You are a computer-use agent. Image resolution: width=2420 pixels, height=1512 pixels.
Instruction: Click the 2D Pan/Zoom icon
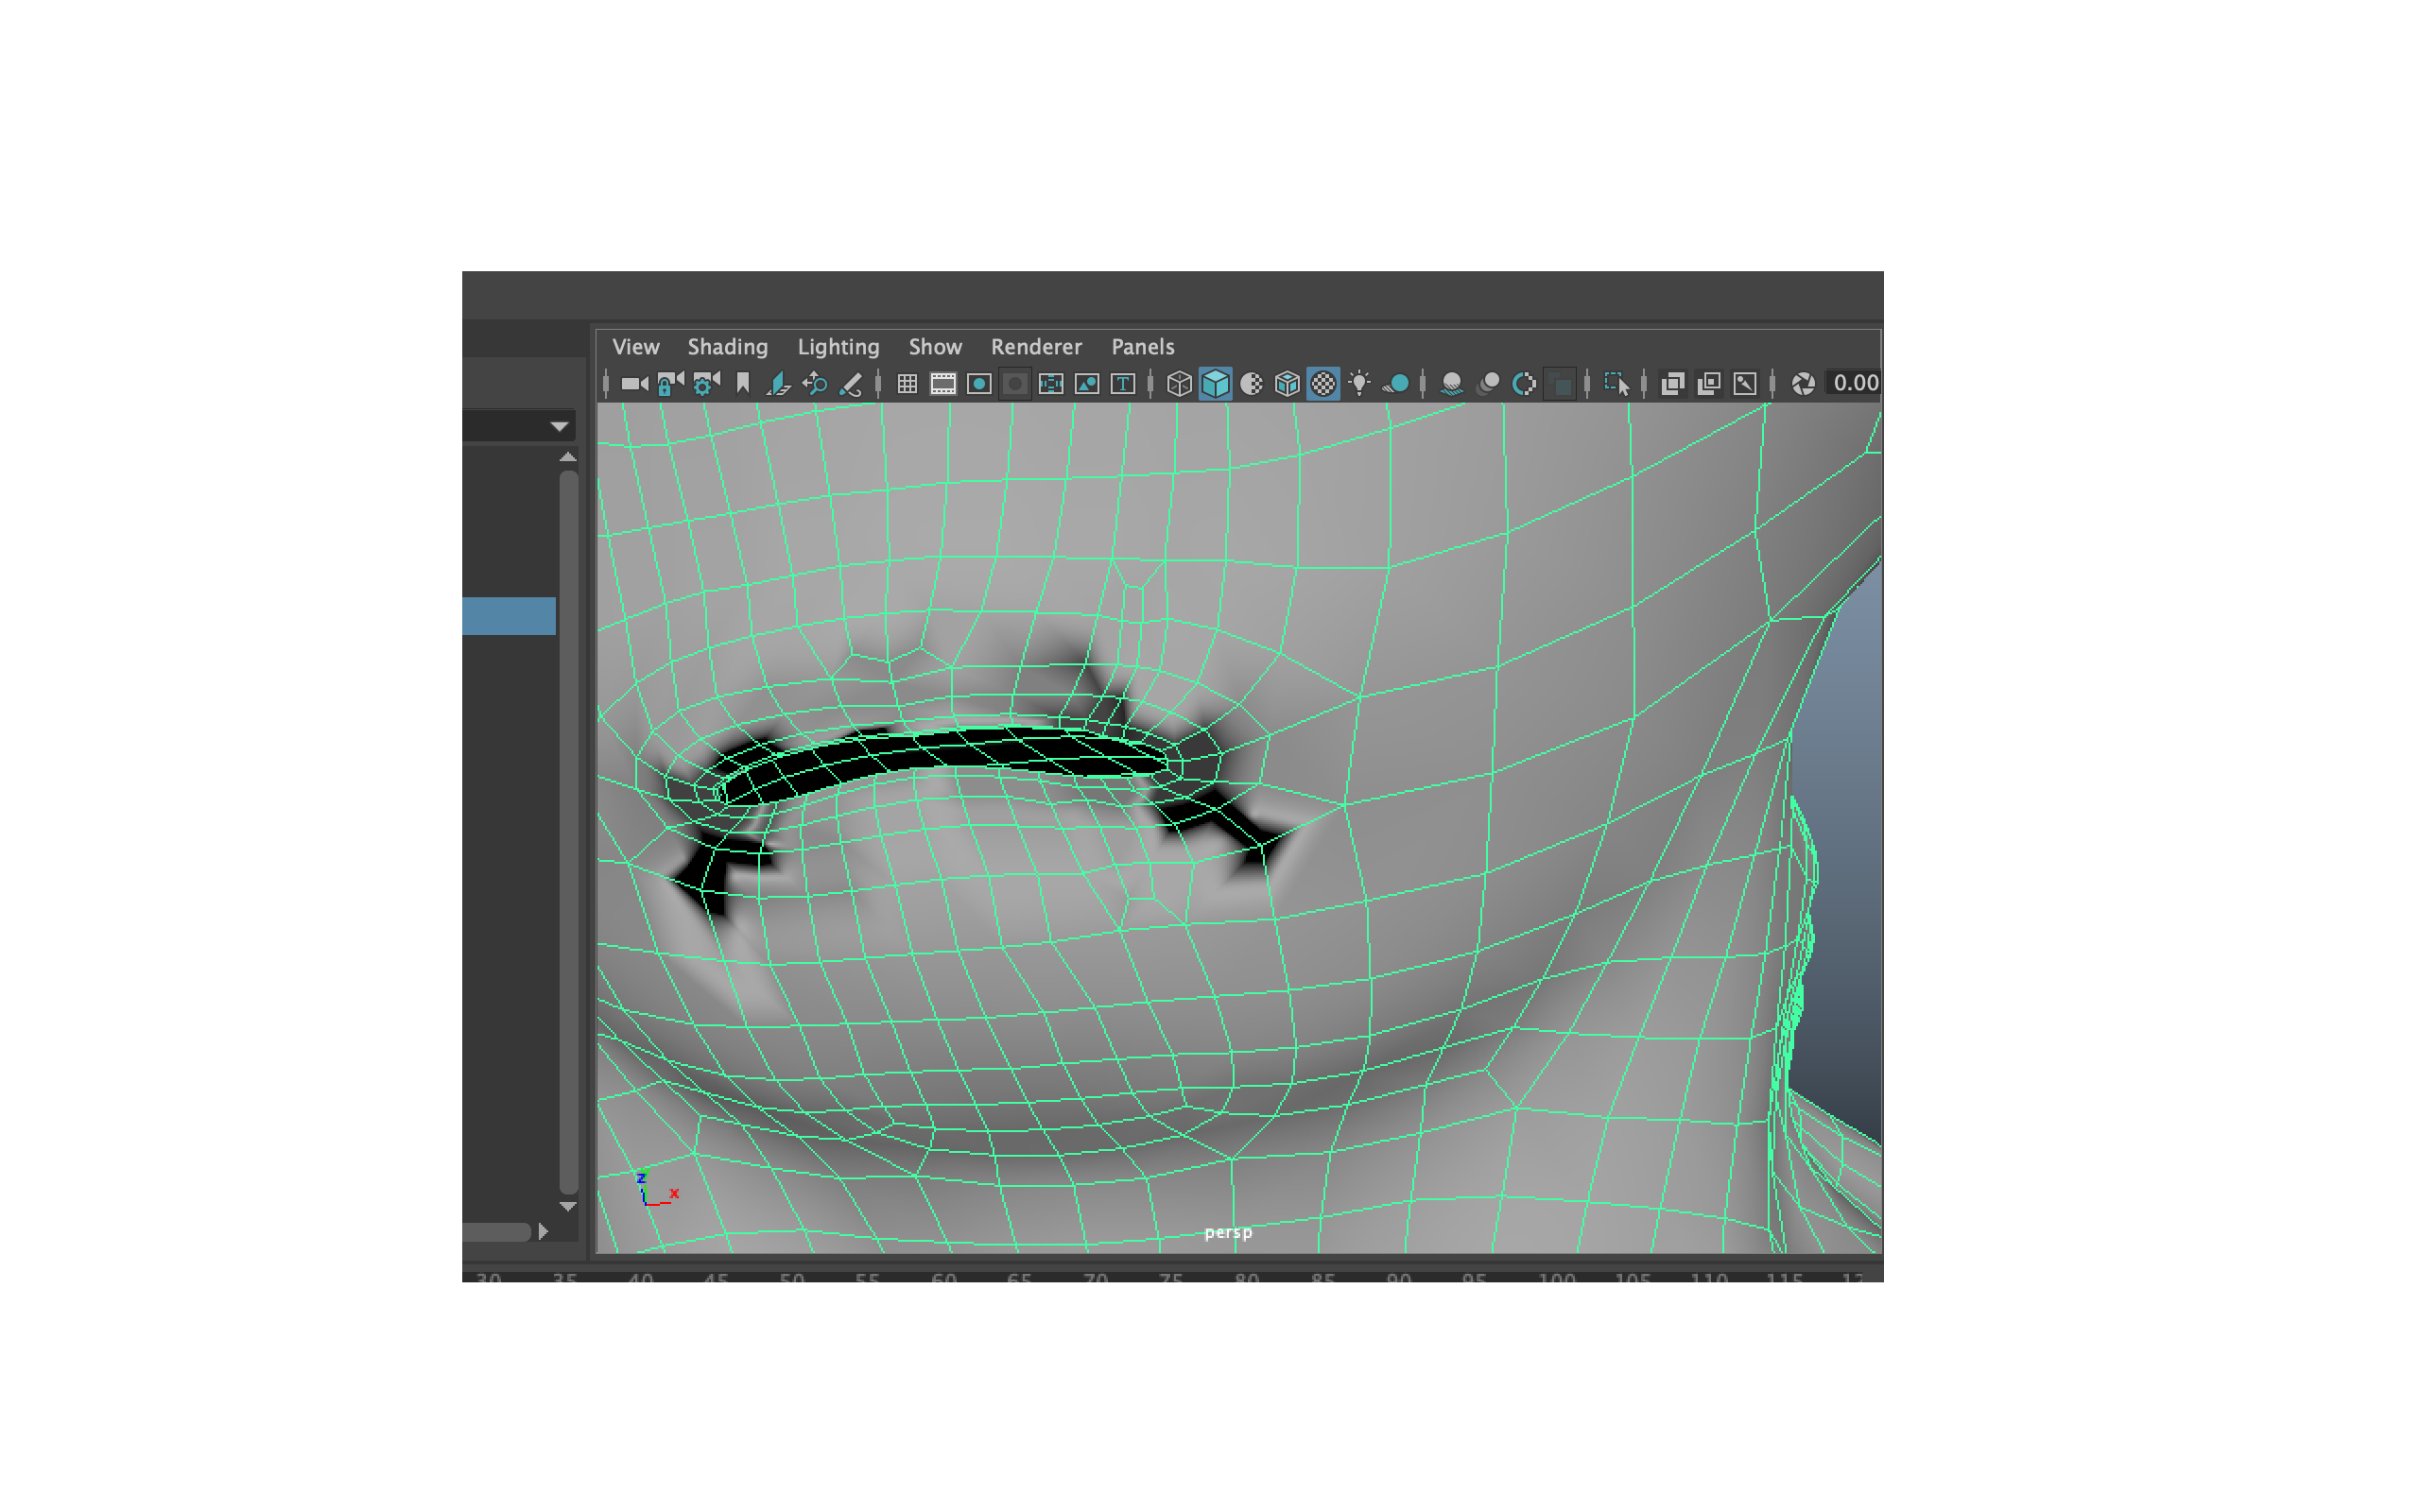[x=815, y=384]
